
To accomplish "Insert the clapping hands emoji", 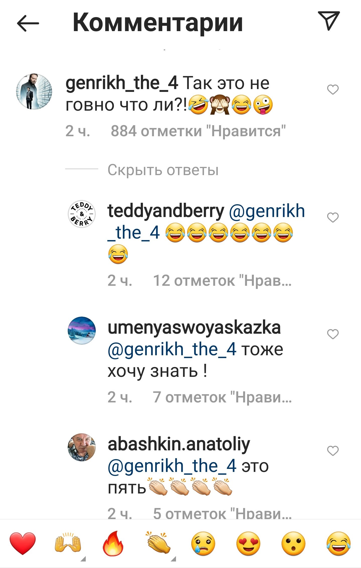I will 158,542.
